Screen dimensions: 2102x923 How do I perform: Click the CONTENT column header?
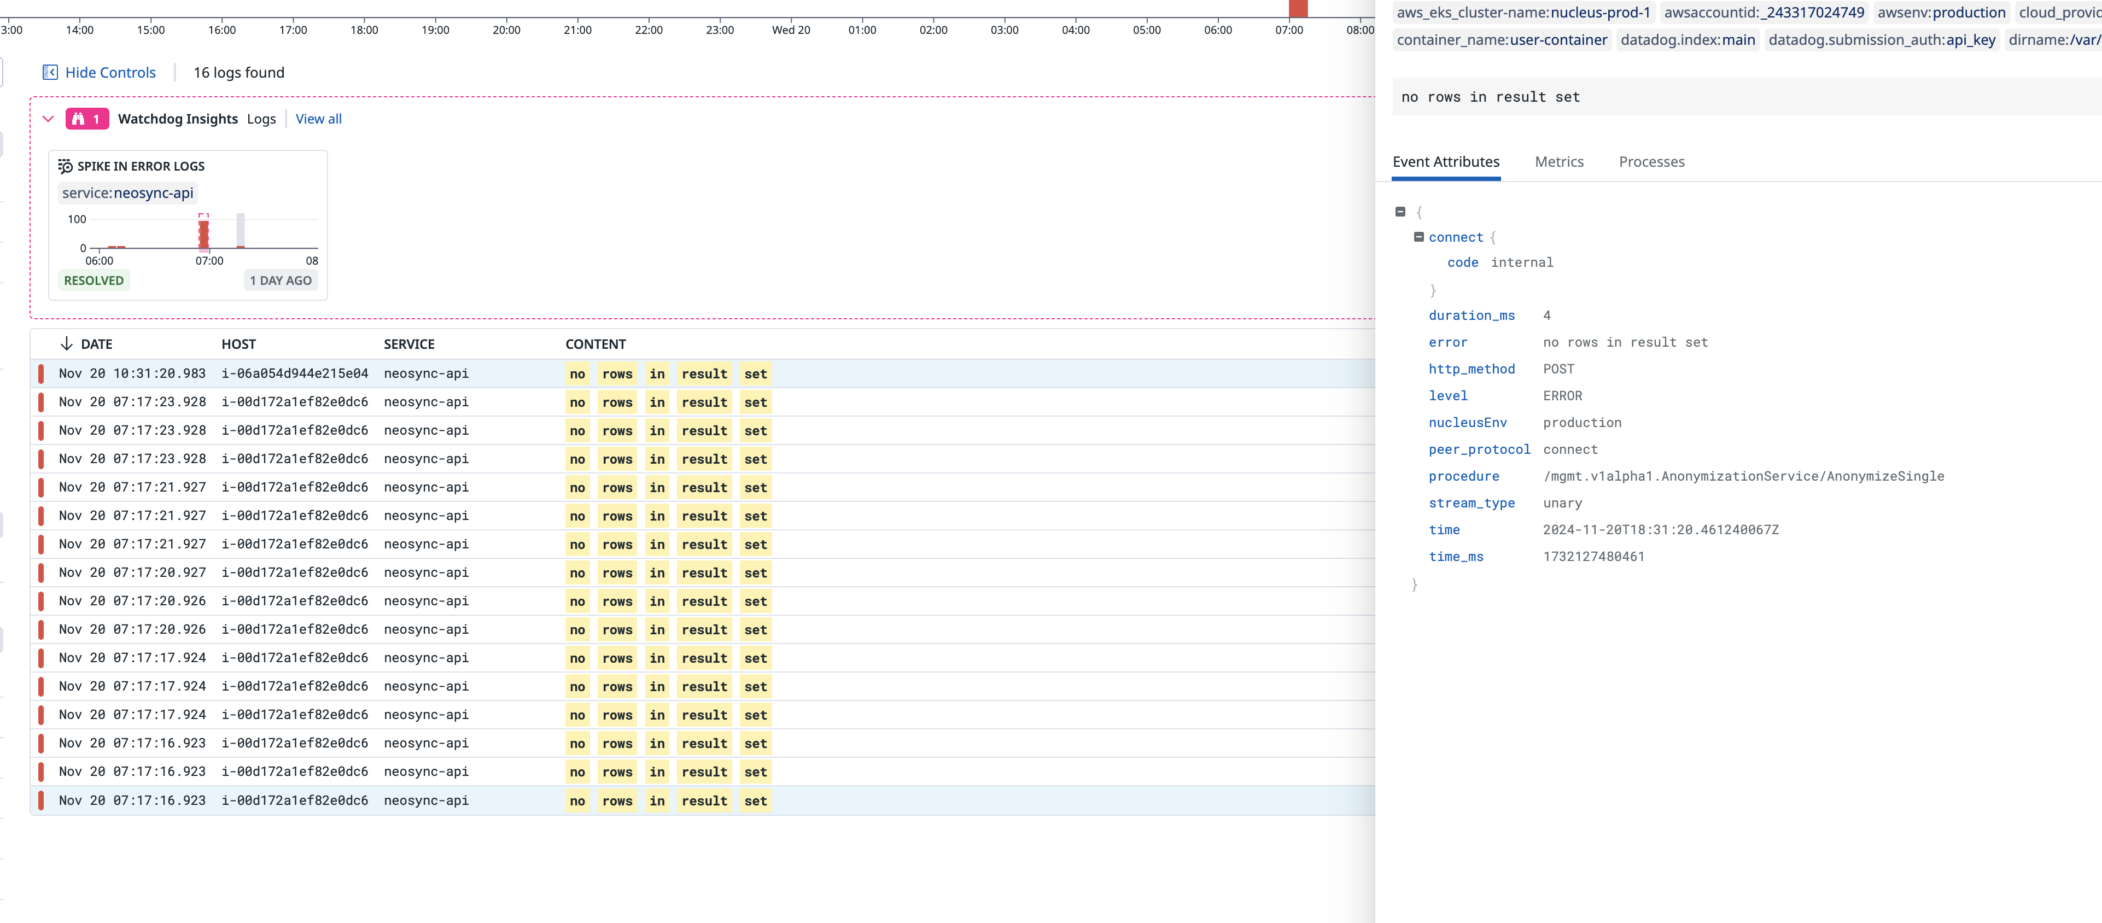595,344
